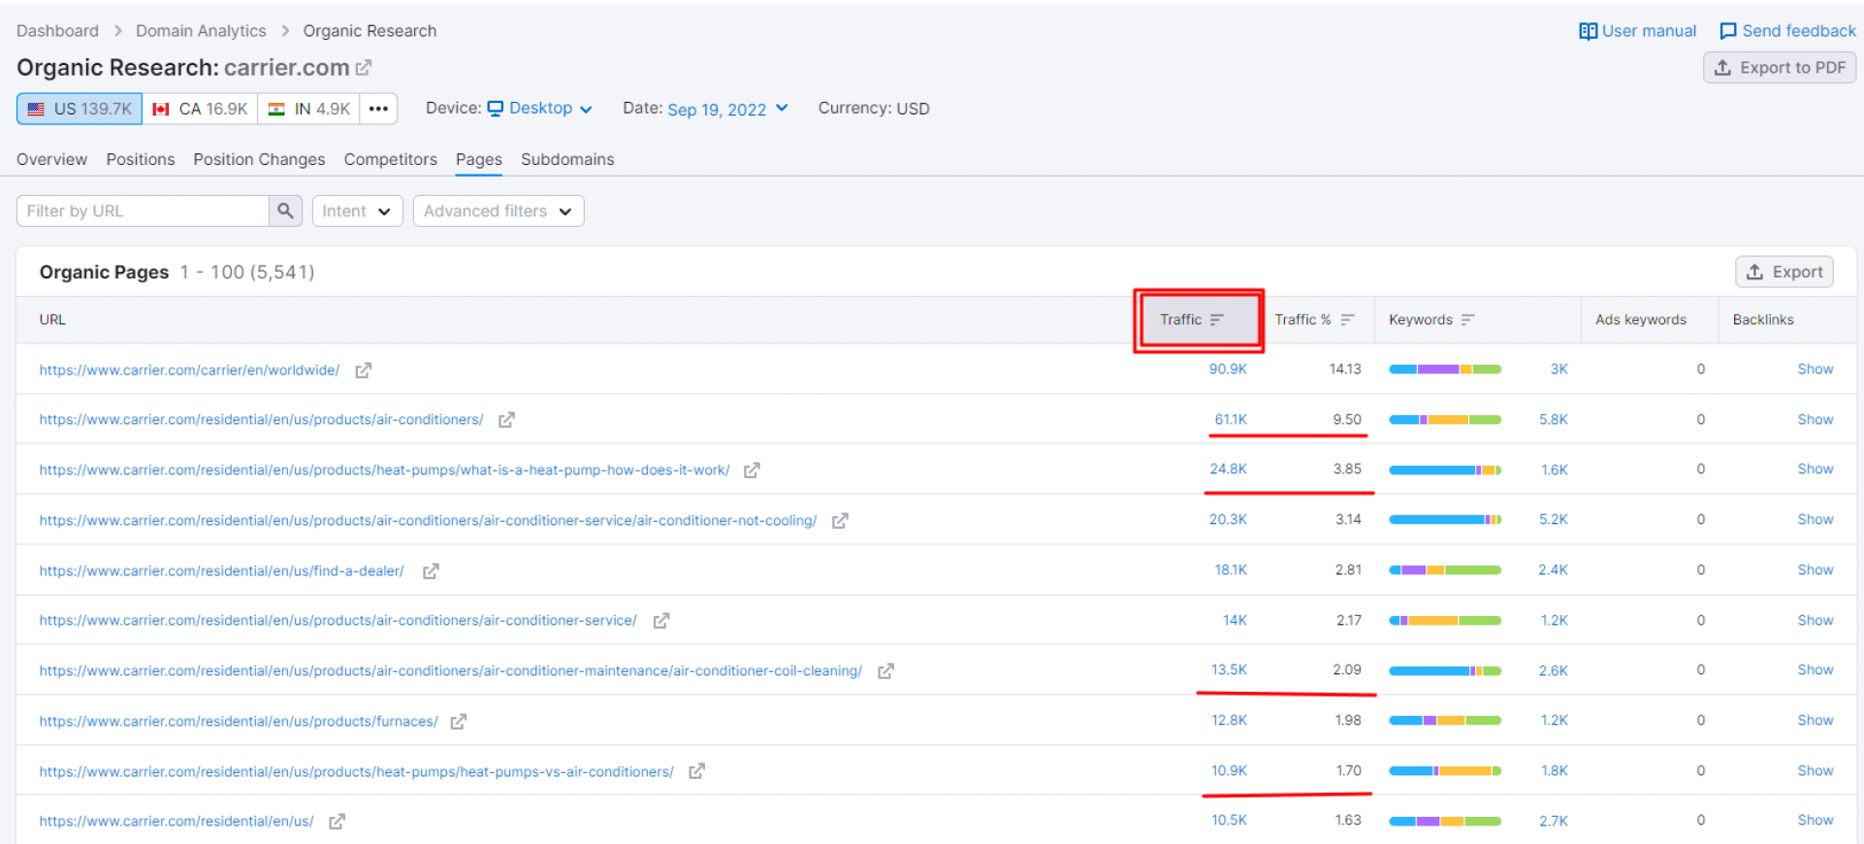The height and width of the screenshot is (844, 1864).
Task: Click the Export to PDF button
Action: [x=1780, y=68]
